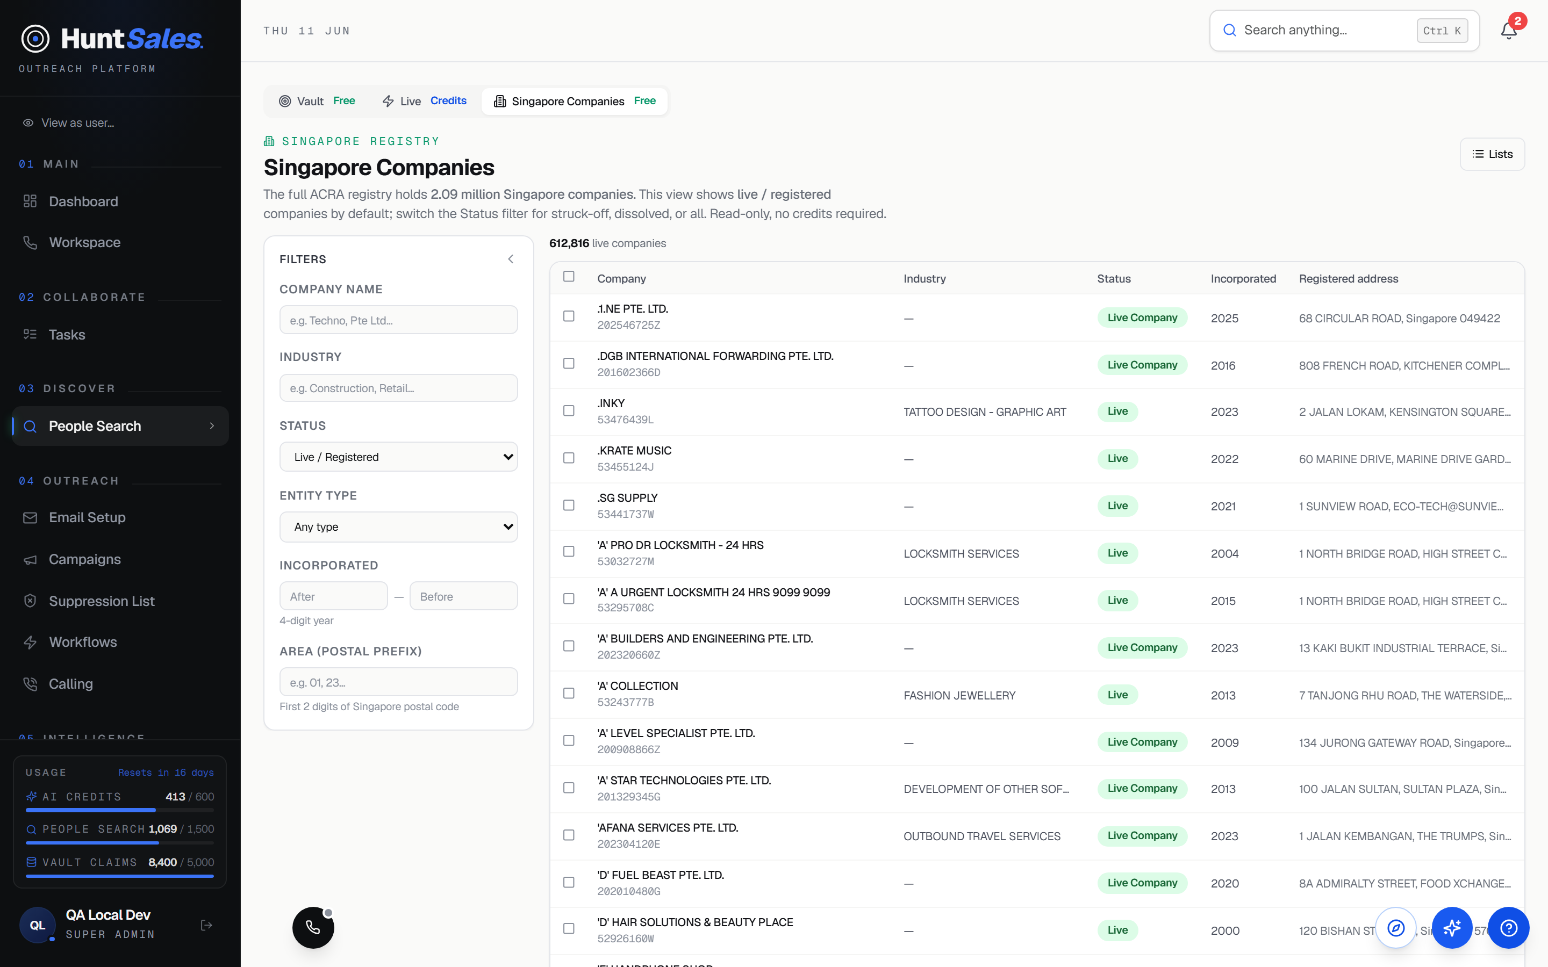Open the Status dropdown showing Live / Registered
This screenshot has width=1548, height=967.
pos(398,457)
